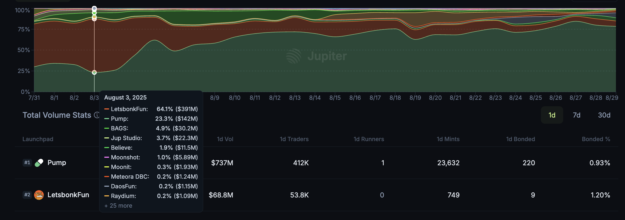Click LetsbonkFun's 1d Runners value '0'
This screenshot has height=220, width=625.
[382, 195]
